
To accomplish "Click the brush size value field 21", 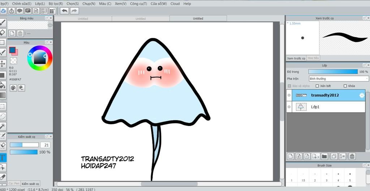I will (45, 145).
